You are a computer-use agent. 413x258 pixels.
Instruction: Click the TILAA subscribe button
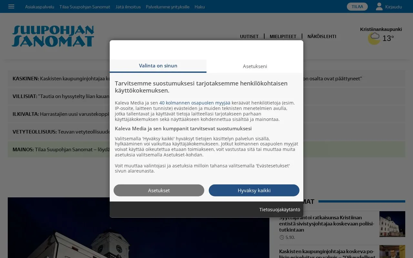pyautogui.click(x=357, y=6)
